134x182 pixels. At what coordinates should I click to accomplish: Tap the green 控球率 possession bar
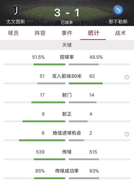click(49, 64)
